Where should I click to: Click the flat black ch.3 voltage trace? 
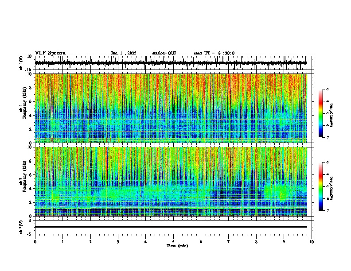pos(171,227)
